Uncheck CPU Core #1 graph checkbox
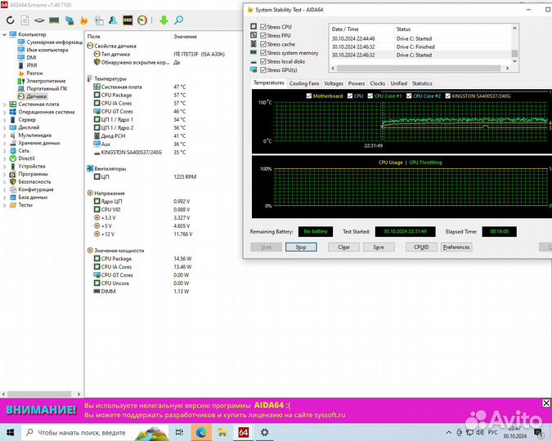Screen dimensions: 552x441 [x=370, y=96]
